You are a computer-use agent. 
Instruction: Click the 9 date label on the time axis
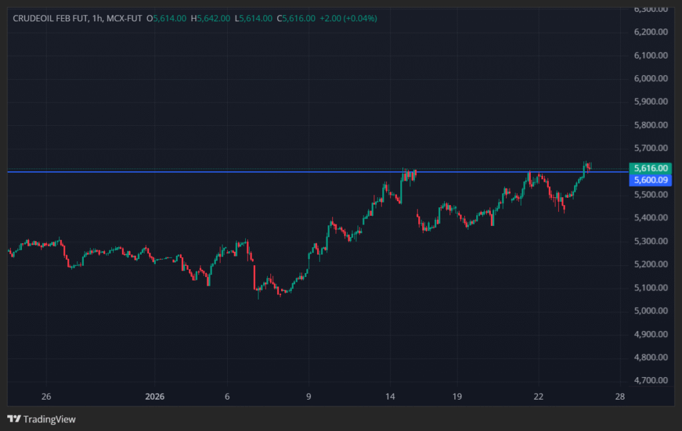tap(309, 397)
